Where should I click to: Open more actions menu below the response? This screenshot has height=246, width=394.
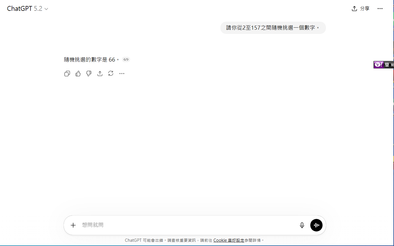pos(122,74)
